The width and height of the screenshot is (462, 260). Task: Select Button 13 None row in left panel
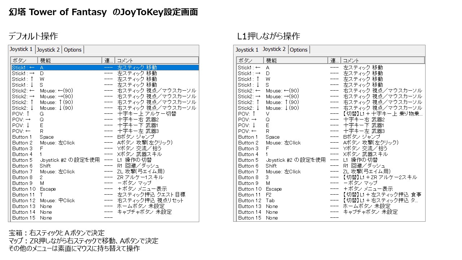coord(105,206)
